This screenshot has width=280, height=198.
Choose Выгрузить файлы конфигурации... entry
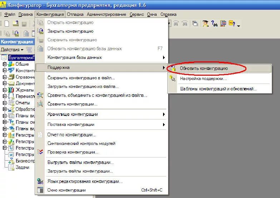pos(102,162)
